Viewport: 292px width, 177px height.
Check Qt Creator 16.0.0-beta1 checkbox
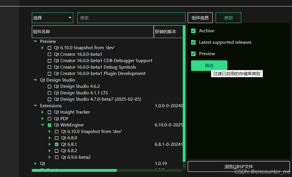(49, 54)
